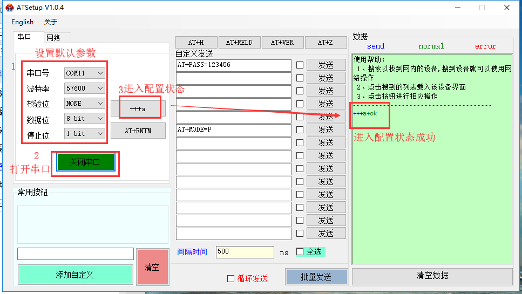The width and height of the screenshot is (522, 294).
Task: Enable the 循环发送 checkbox
Action: [231, 278]
